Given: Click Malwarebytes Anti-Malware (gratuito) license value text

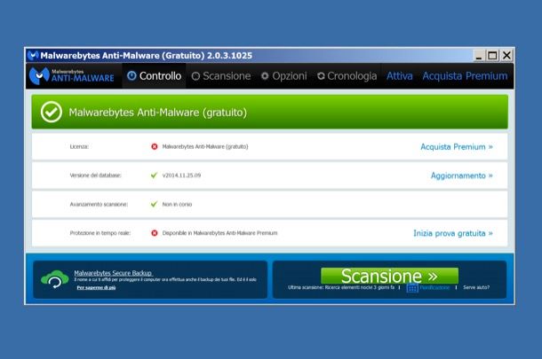Looking at the screenshot, I should point(205,146).
